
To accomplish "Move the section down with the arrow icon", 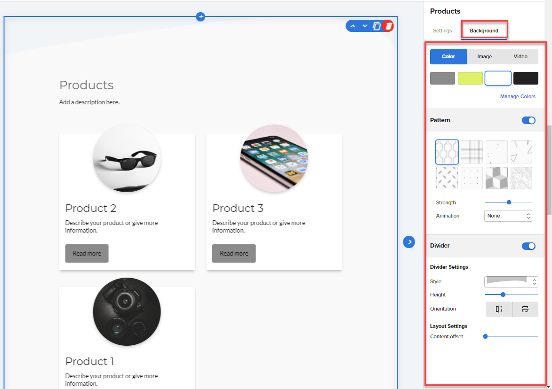I will coord(365,26).
